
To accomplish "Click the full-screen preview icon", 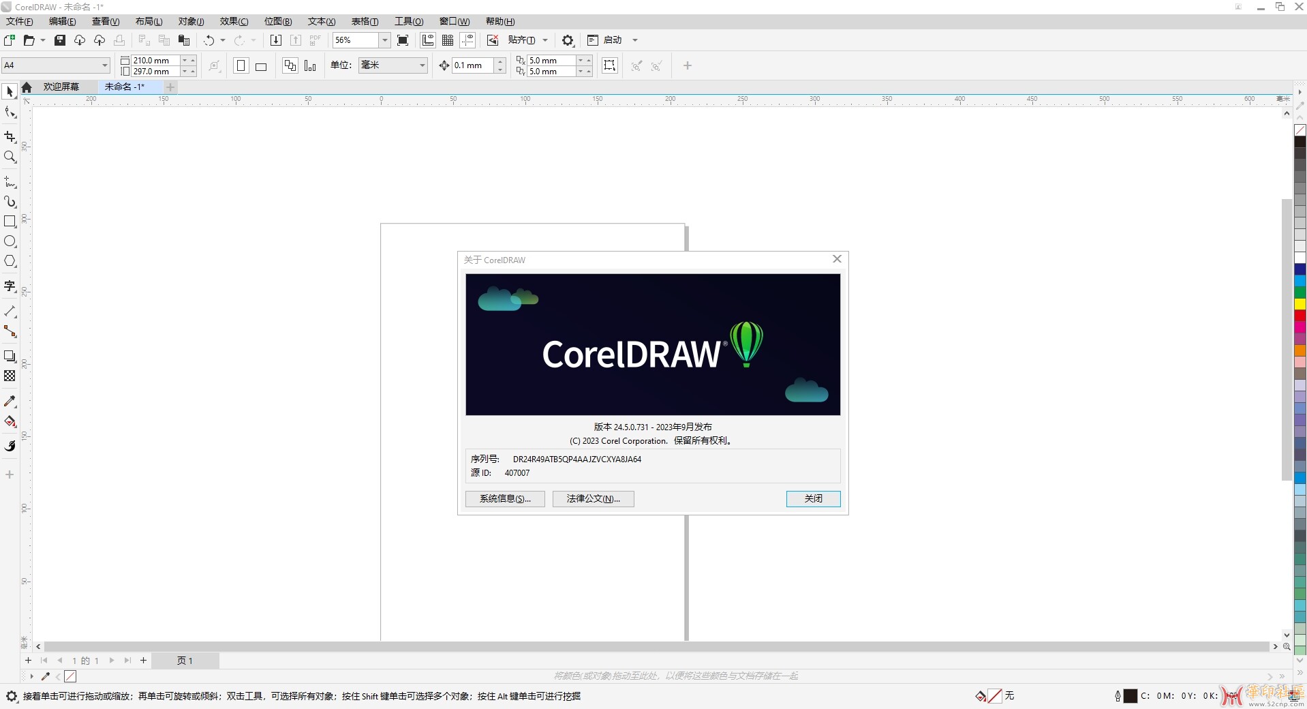I will coord(403,40).
